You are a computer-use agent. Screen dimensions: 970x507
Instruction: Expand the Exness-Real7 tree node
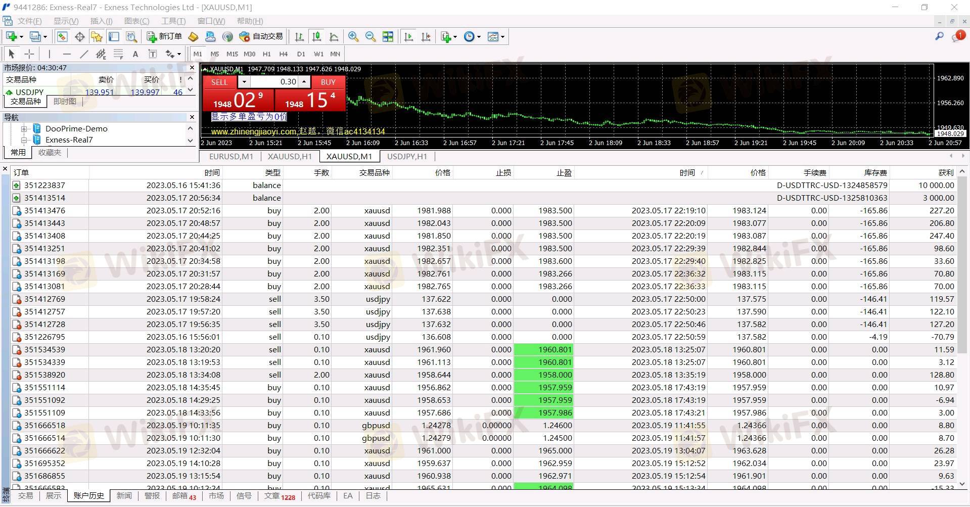(24, 140)
